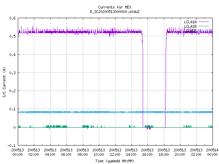Image resolution: width=219 pixels, height=164 pixels.
Task: Click the x-axis tick '200513 10:00'
Action: [x=99, y=152]
